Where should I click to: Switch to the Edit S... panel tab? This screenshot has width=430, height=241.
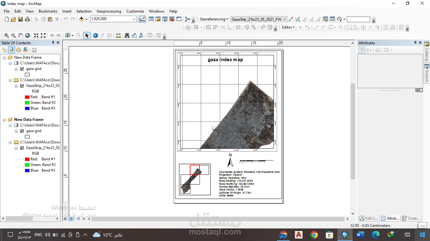(369, 218)
